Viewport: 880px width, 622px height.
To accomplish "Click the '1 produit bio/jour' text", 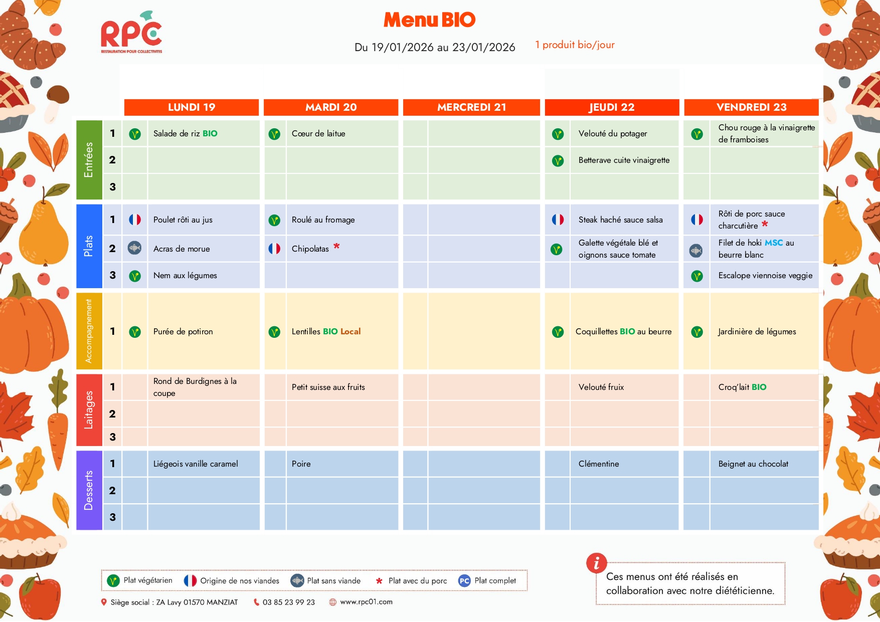I will click(x=575, y=45).
